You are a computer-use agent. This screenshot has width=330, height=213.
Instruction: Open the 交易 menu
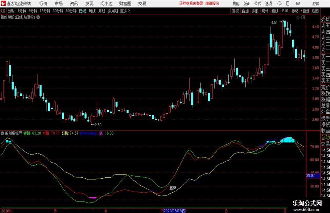(x=142, y=3)
